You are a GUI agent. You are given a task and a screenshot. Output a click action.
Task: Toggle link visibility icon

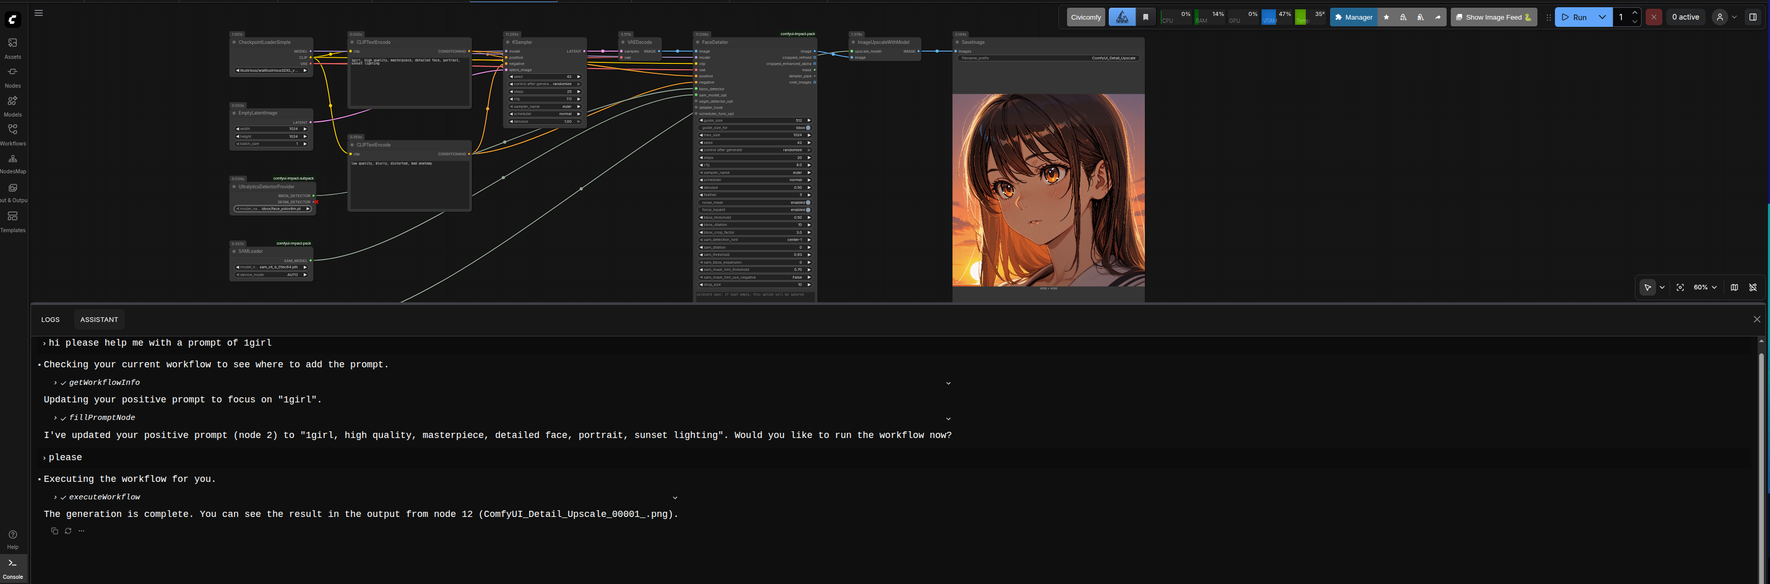[x=1753, y=287]
